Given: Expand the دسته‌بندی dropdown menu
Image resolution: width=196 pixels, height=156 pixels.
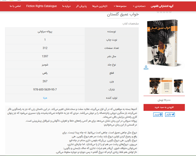Looking at the screenshot, I should point(139,6).
